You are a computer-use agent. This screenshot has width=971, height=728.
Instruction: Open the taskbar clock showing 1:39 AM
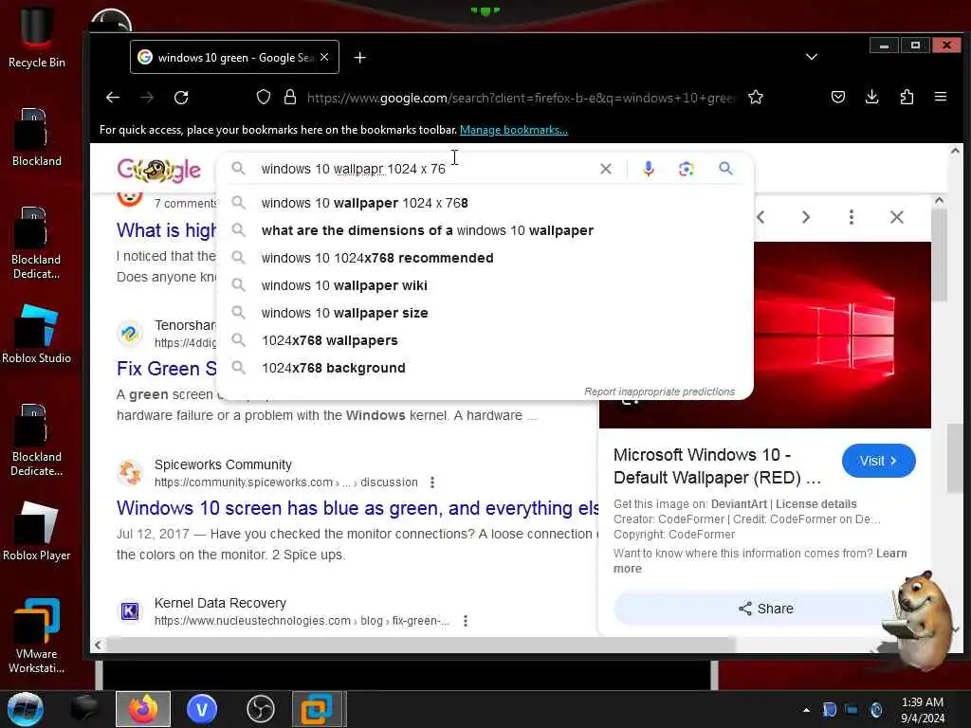coord(923,710)
